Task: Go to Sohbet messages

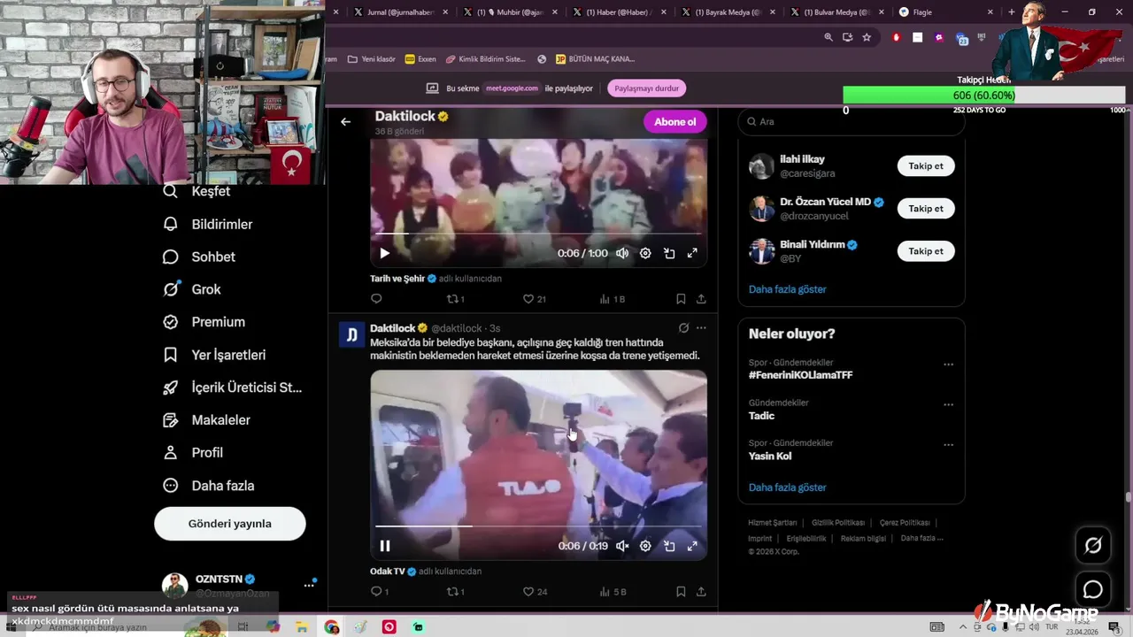Action: (199, 257)
